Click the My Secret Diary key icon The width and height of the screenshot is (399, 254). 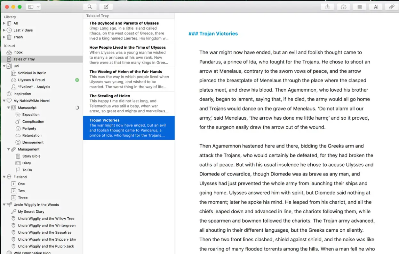(x=14, y=212)
